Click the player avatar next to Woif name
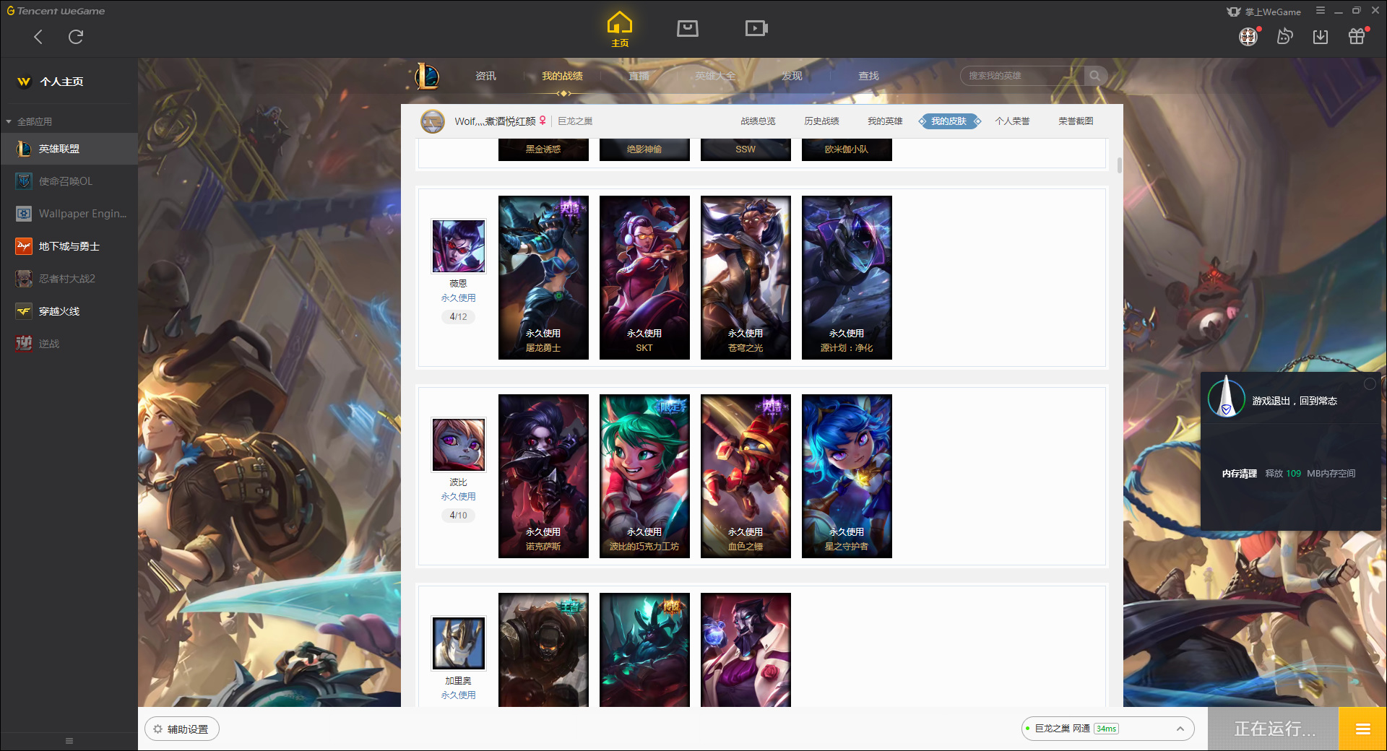The width and height of the screenshot is (1387, 751). pyautogui.click(x=433, y=121)
